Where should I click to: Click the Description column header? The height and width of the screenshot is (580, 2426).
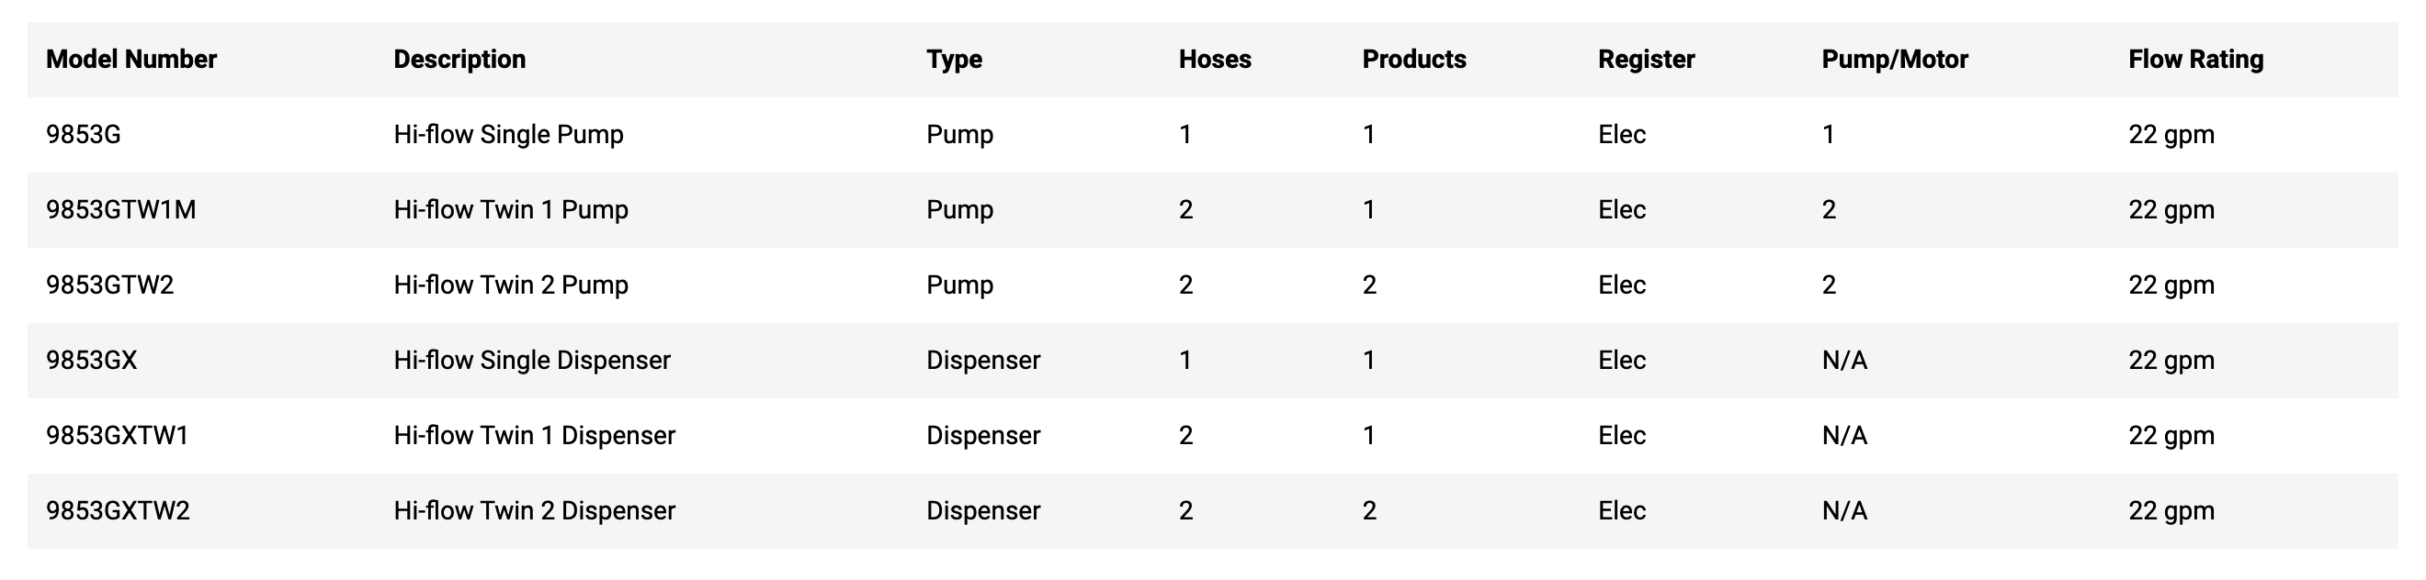459,60
